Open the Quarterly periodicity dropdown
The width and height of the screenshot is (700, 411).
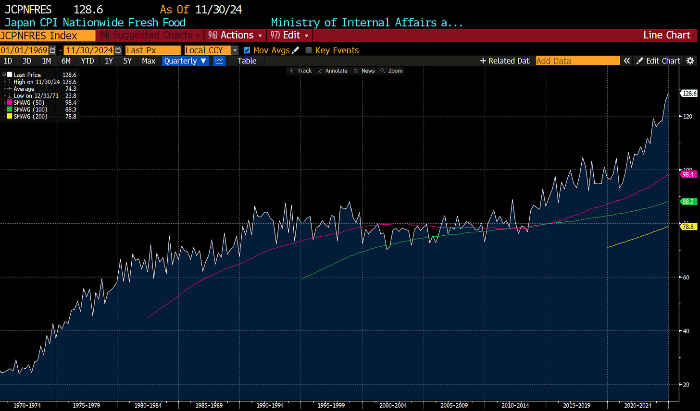[x=186, y=61]
